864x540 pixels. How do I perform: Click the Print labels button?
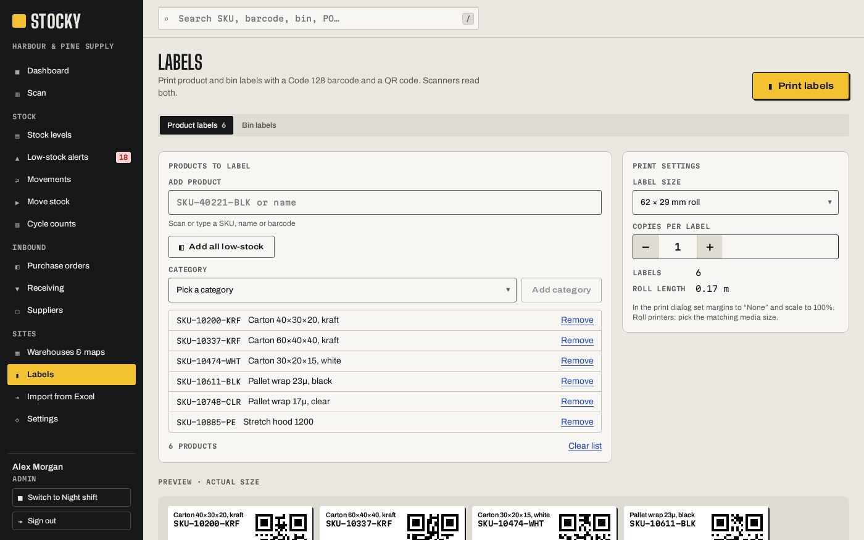pyautogui.click(x=800, y=86)
